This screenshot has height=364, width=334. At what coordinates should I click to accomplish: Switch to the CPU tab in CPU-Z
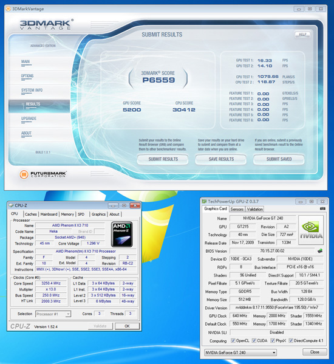15,214
